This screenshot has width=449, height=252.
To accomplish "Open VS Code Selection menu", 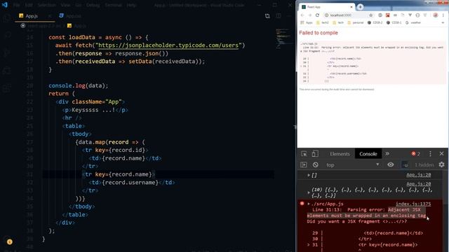I will (x=47, y=5).
